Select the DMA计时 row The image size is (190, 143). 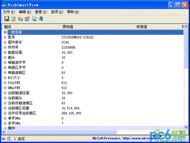(x=93, y=88)
